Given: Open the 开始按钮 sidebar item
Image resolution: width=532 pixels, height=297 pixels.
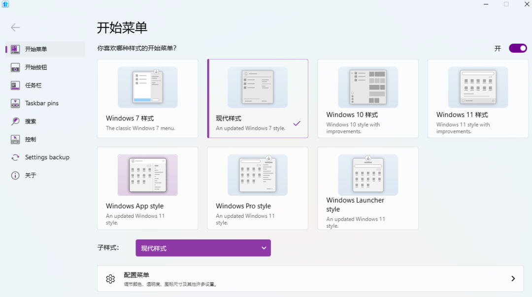Looking at the screenshot, I should pos(45,67).
